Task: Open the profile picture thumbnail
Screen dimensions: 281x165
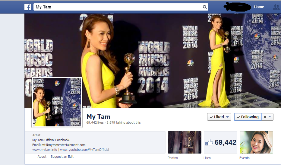Action: tap(57, 102)
